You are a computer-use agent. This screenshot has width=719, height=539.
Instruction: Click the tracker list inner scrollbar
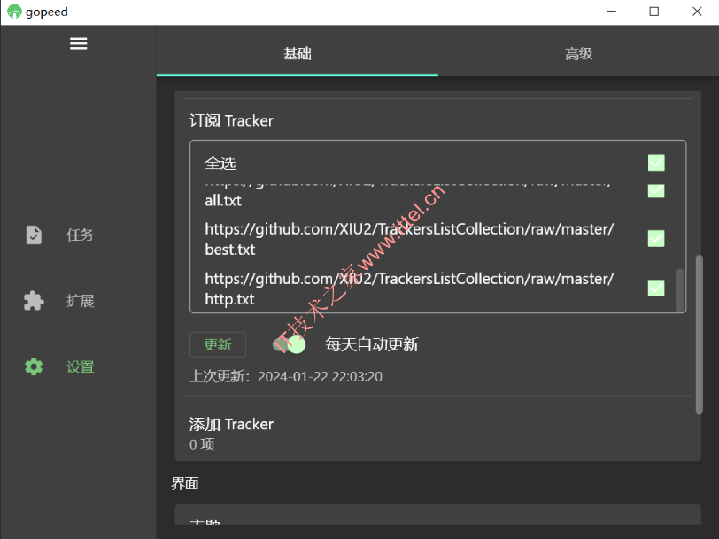(x=680, y=289)
